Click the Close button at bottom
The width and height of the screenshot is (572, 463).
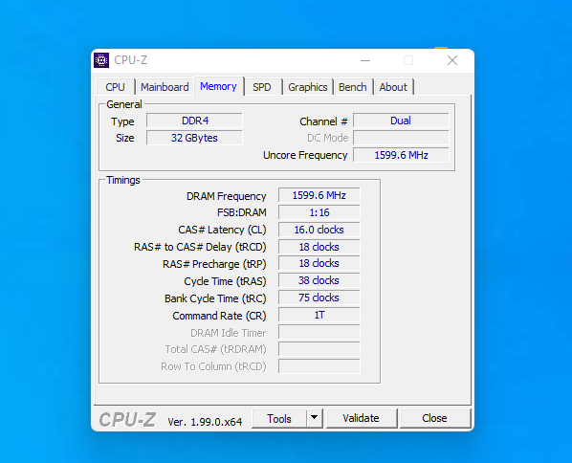434,418
